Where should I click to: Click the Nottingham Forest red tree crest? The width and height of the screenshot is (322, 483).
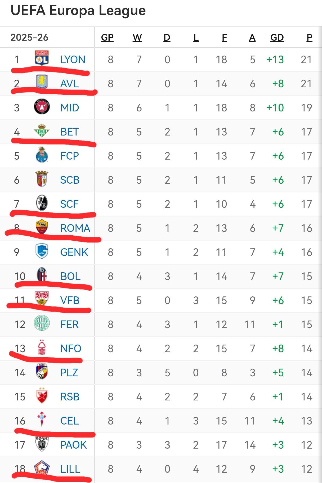click(x=42, y=347)
